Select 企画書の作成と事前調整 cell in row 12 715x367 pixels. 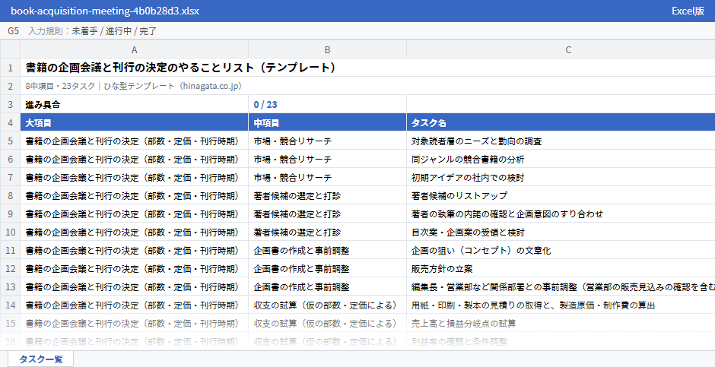[327, 269]
